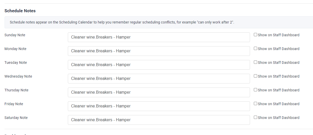Click the schedule notes help text banner
This screenshot has height=135, width=313.
pos(122,22)
